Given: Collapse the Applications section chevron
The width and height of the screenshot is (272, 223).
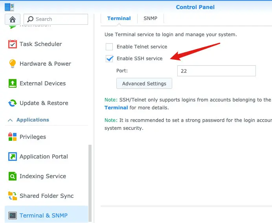Looking at the screenshot, I should pyautogui.click(x=10, y=120).
